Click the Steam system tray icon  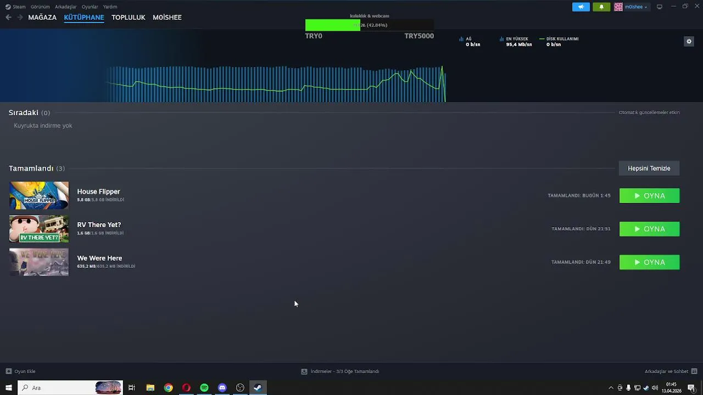pyautogui.click(x=646, y=388)
